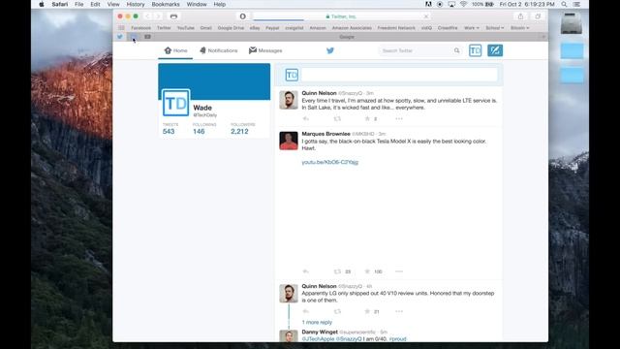Retweet Marques Brownlee's Tesla tweet
620x349 pixels.
(337, 271)
